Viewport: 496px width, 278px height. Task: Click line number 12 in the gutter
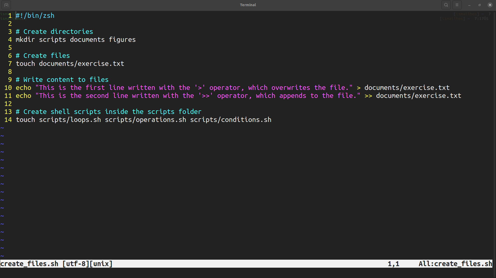tap(8, 104)
